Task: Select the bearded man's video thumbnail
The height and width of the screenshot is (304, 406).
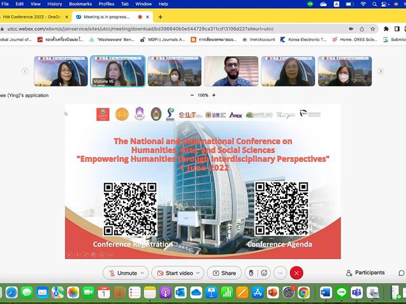Action: click(231, 71)
